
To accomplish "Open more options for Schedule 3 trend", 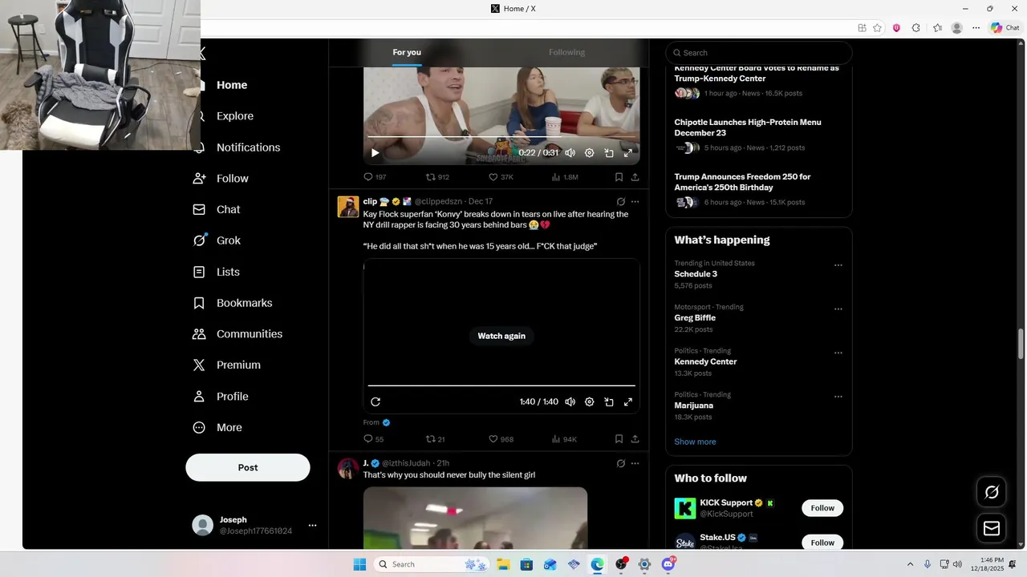I will (x=838, y=265).
